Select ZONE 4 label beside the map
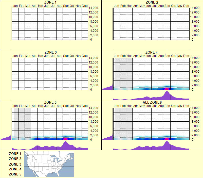 pos(15,169)
